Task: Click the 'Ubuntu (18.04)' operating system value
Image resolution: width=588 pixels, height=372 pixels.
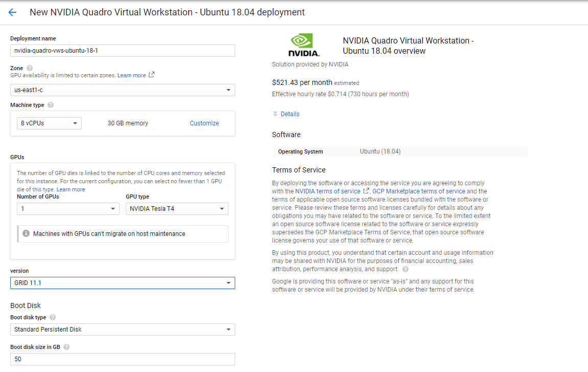Action: [x=380, y=151]
